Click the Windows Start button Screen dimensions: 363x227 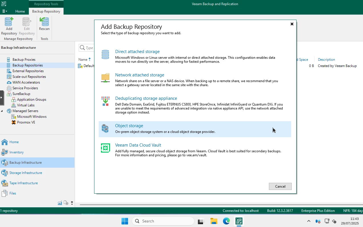tap(125, 221)
